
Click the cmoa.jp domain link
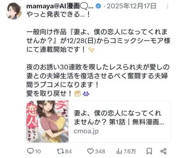86,131
